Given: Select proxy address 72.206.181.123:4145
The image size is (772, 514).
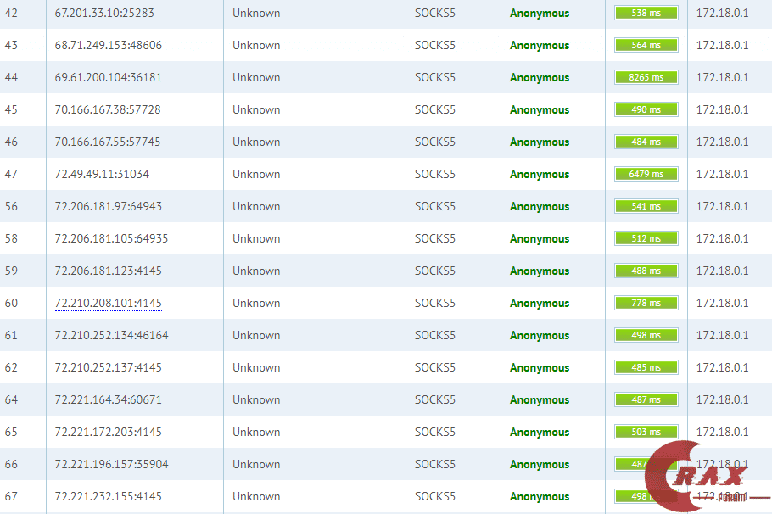Looking at the screenshot, I should tap(109, 271).
